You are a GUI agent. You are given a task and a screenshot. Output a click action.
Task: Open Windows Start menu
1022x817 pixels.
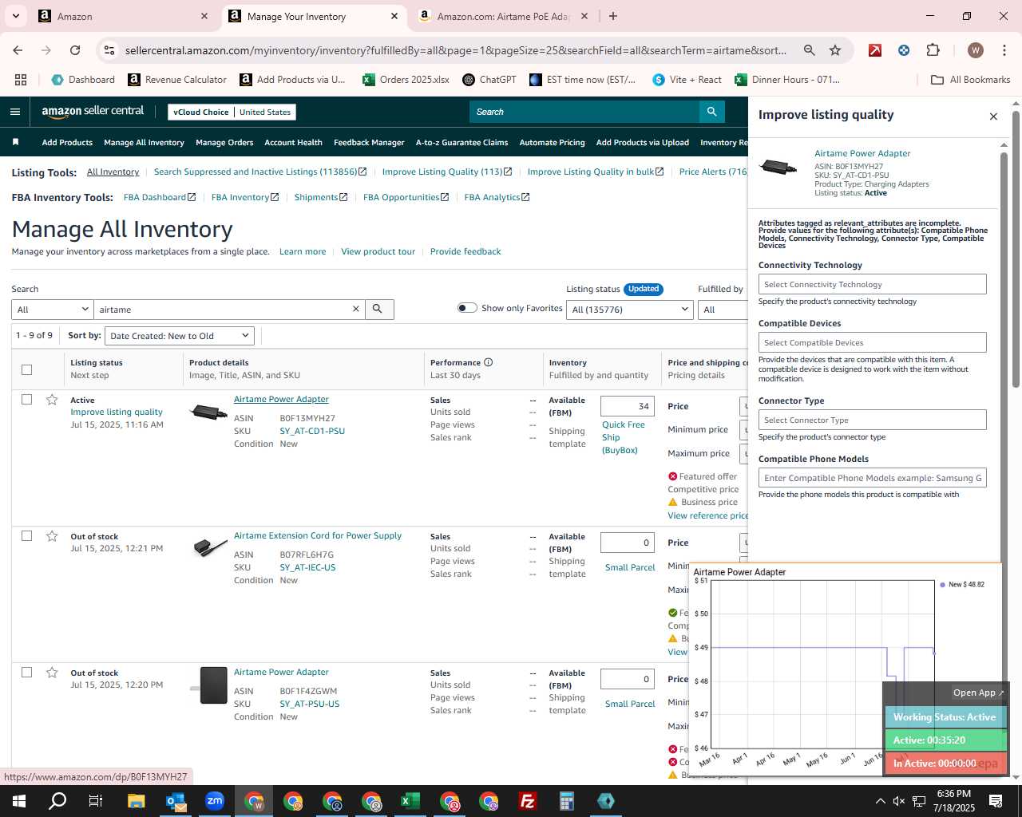19,801
